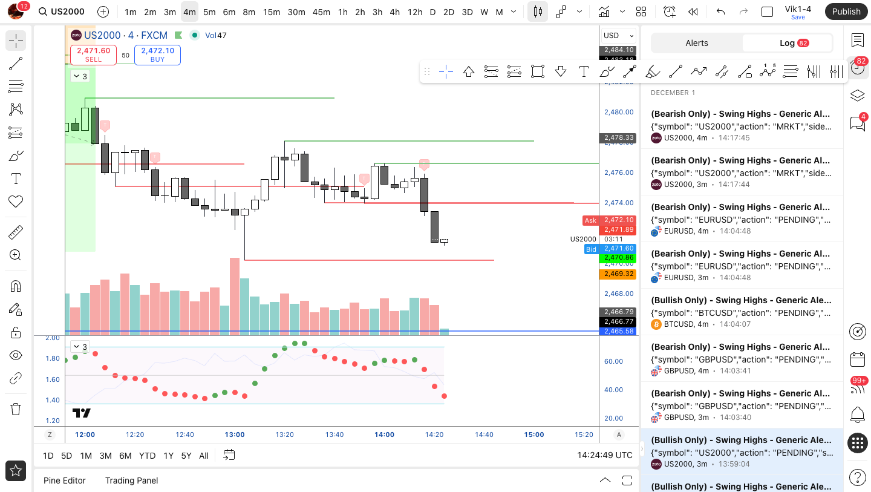Create an alert with alarm clock icon
Screen dimensions: 871x492
(669, 11)
